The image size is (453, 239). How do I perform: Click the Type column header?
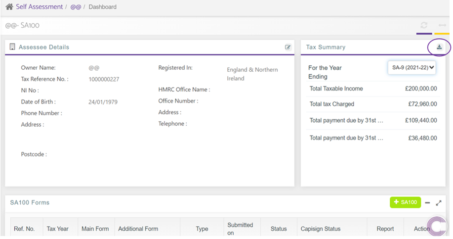(202, 229)
